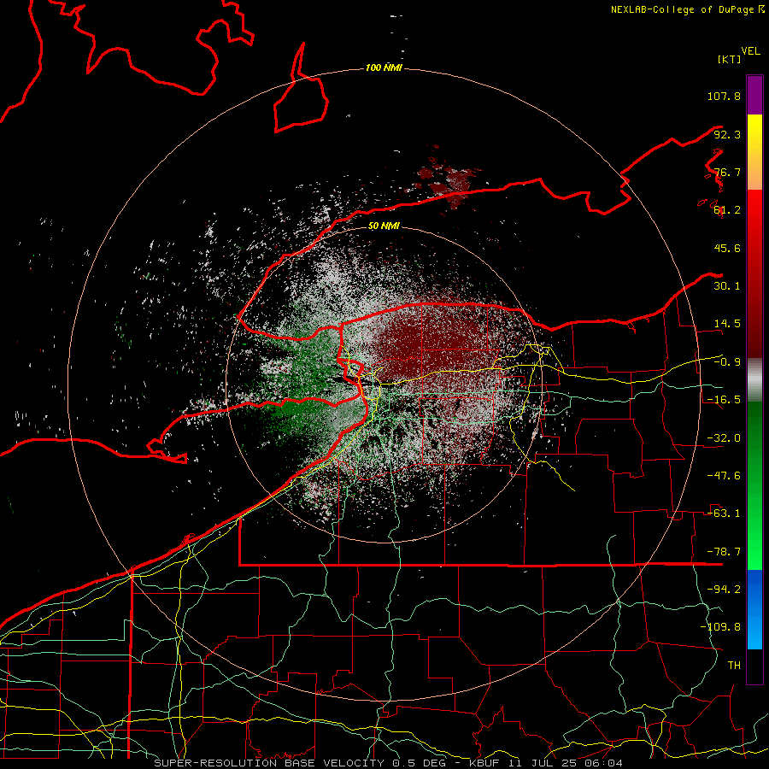
Task: Click the 45.6 legend value
Action: click(x=727, y=248)
